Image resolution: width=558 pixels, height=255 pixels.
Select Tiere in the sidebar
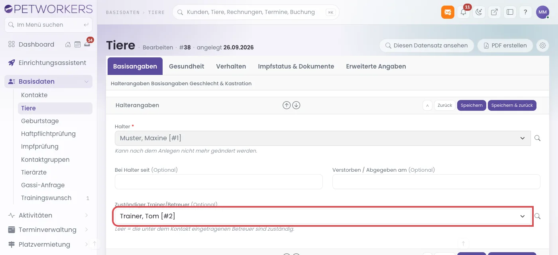pyautogui.click(x=55, y=108)
